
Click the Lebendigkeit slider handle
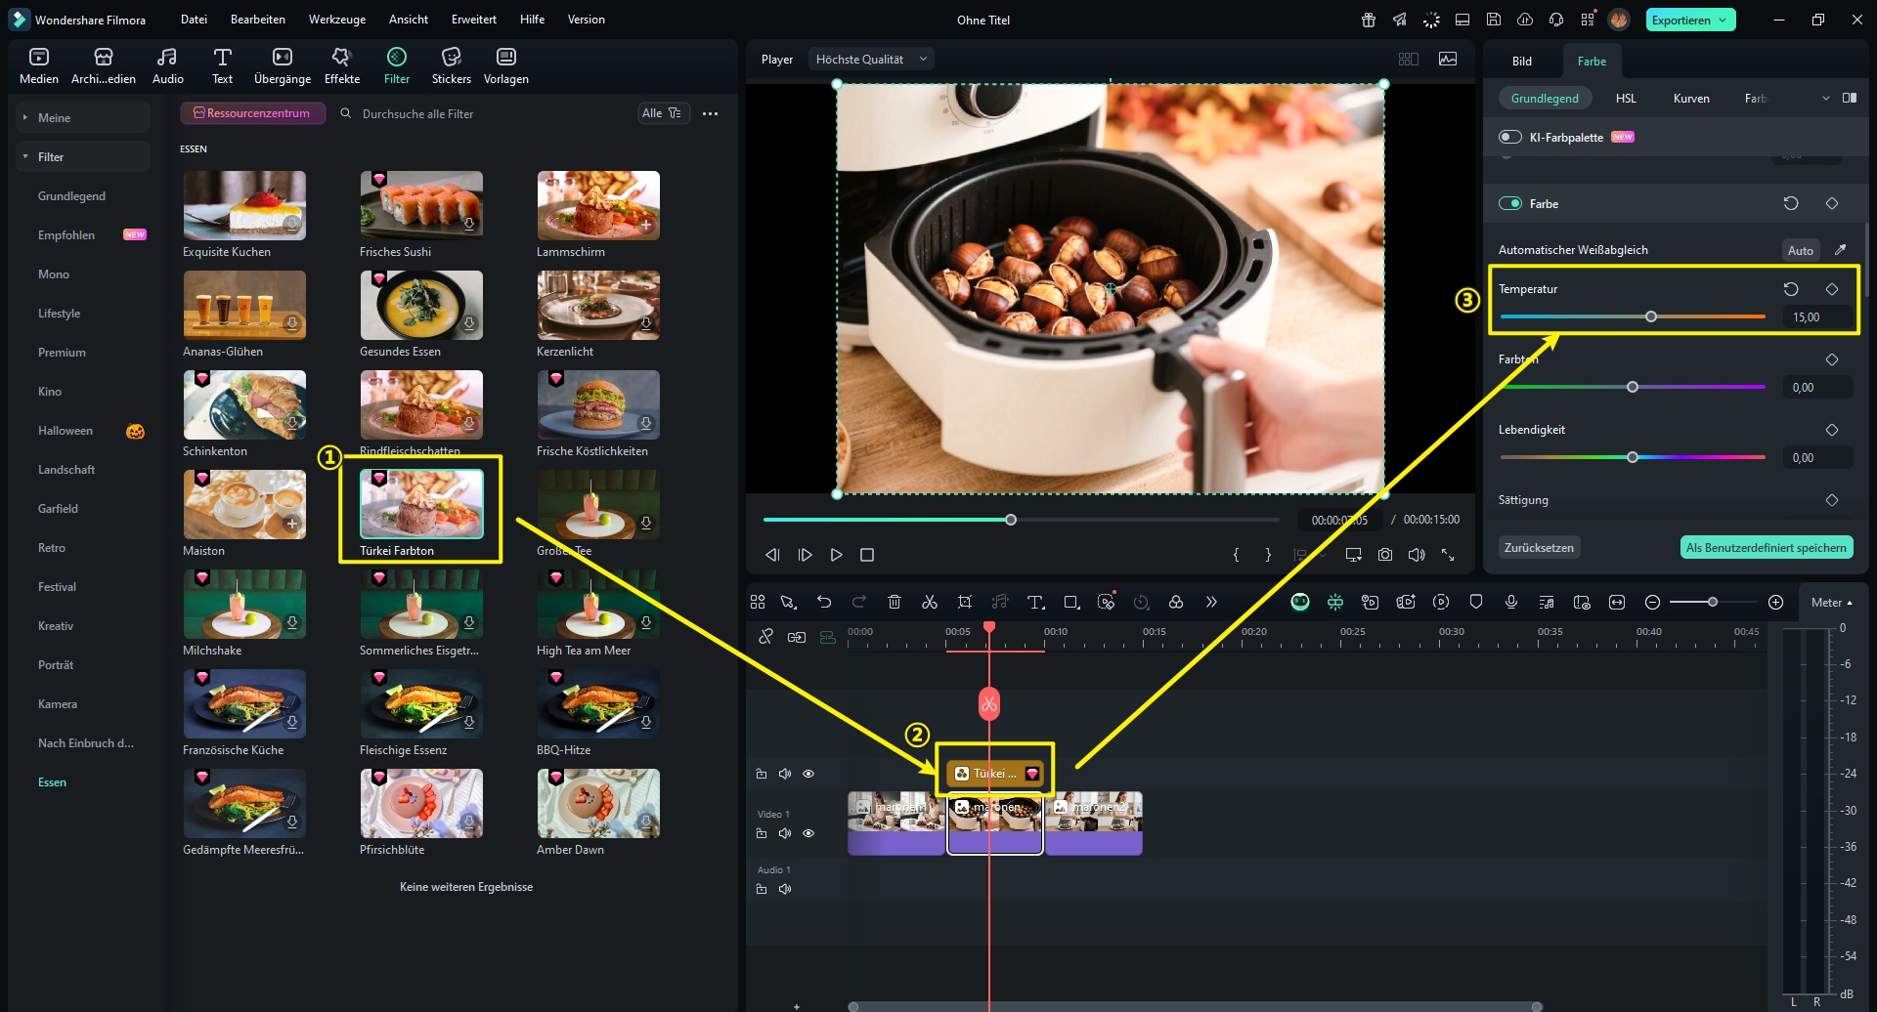pos(1632,457)
